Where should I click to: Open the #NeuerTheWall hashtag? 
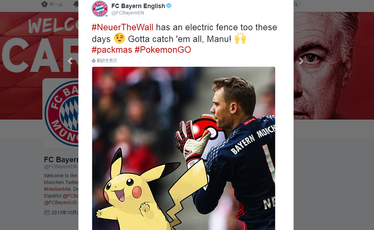(122, 27)
